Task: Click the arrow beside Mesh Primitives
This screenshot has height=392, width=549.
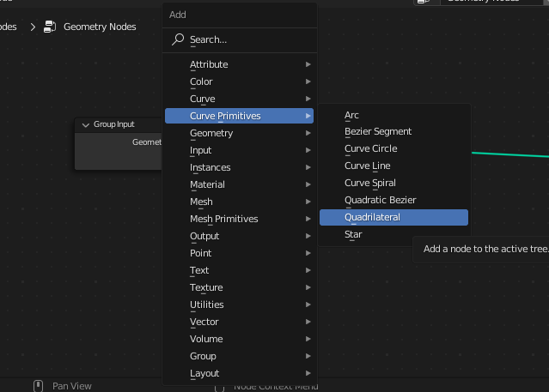Action: (x=308, y=219)
